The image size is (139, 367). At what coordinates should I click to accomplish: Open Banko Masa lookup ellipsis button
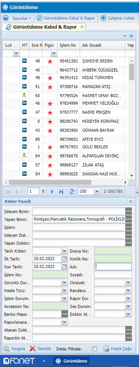pos(65,314)
